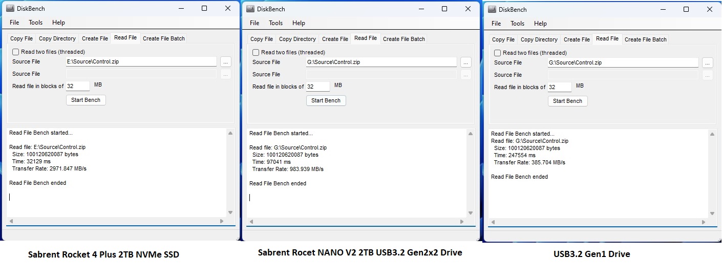The image size is (722, 278).
Task: Click Start Bench in NVMe SSD window
Action: click(86, 100)
